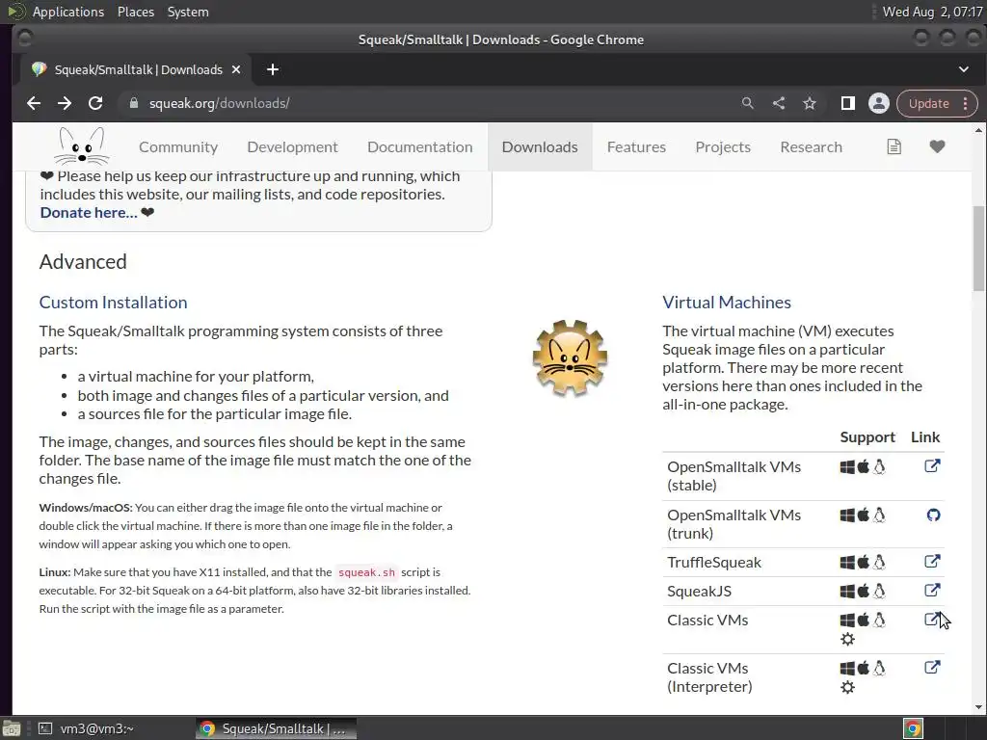
Task: Open Classic VMs (Interpreter) external link
Action: pos(932,668)
